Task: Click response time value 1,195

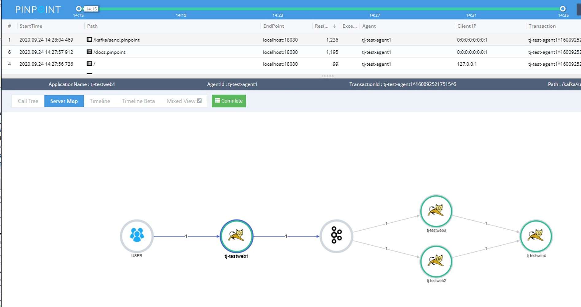Action: coord(332,52)
